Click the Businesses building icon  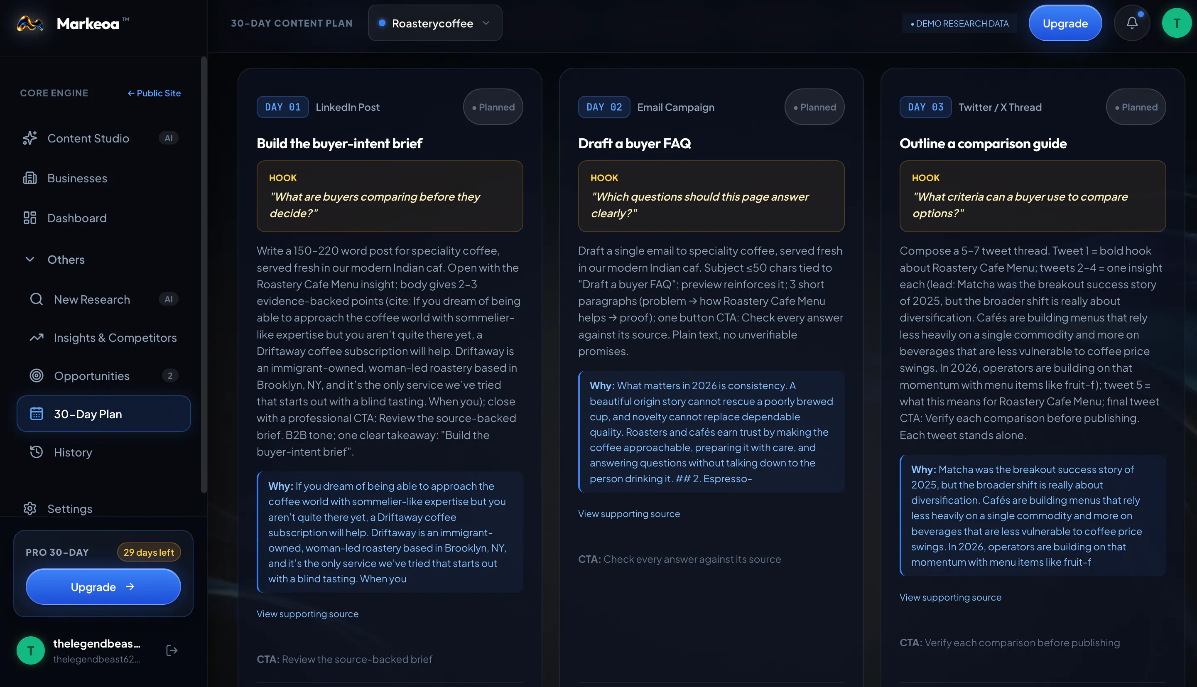(x=30, y=178)
